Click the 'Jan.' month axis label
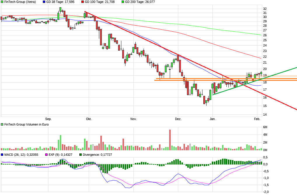Viewport: 297px width, 195px height. (x=212, y=119)
